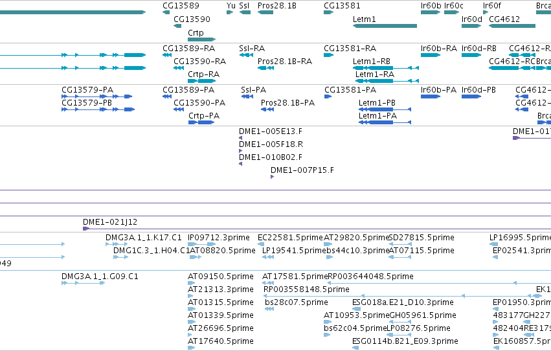Select the Ir60d-PB protein bar
The width and height of the screenshot is (551, 351).
coord(471,96)
